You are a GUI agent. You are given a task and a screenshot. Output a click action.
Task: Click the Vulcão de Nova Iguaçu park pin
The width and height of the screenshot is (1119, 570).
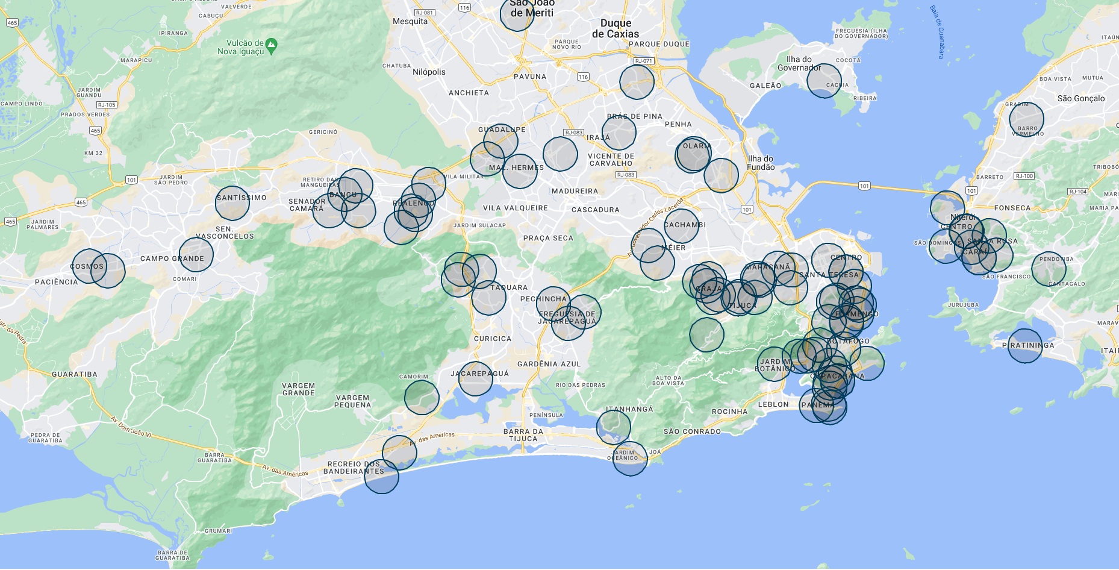click(x=272, y=45)
